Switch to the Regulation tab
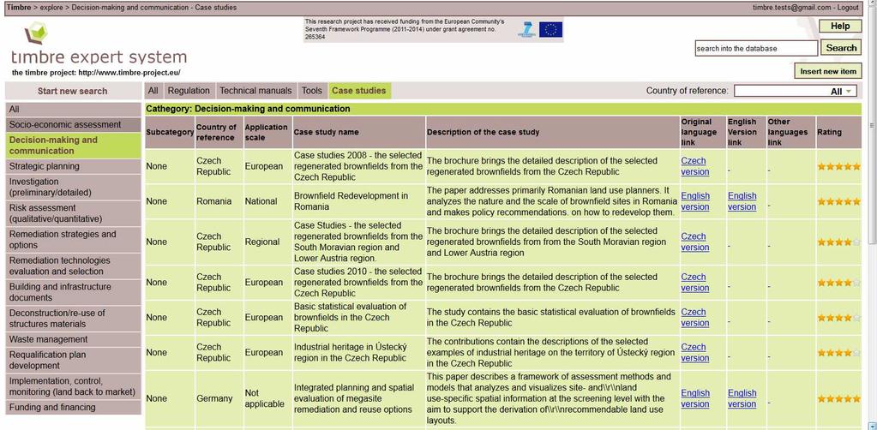Screen dimensions: 877x430 pos(189,91)
